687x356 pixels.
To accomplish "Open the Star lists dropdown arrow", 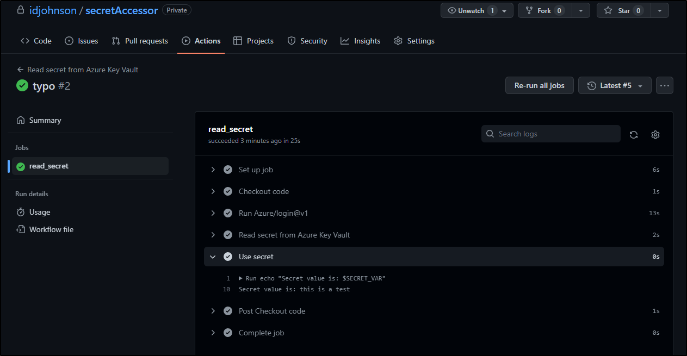I will tap(660, 10).
